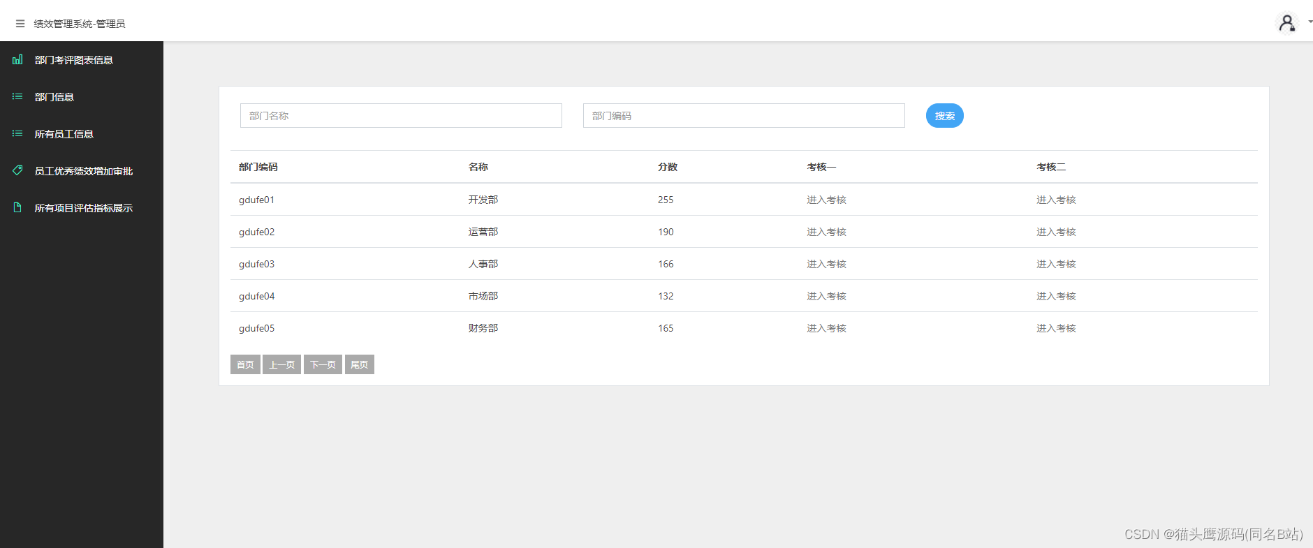The width and height of the screenshot is (1313, 548).
Task: Select the gdufe04 department code cell
Action: 257,296
